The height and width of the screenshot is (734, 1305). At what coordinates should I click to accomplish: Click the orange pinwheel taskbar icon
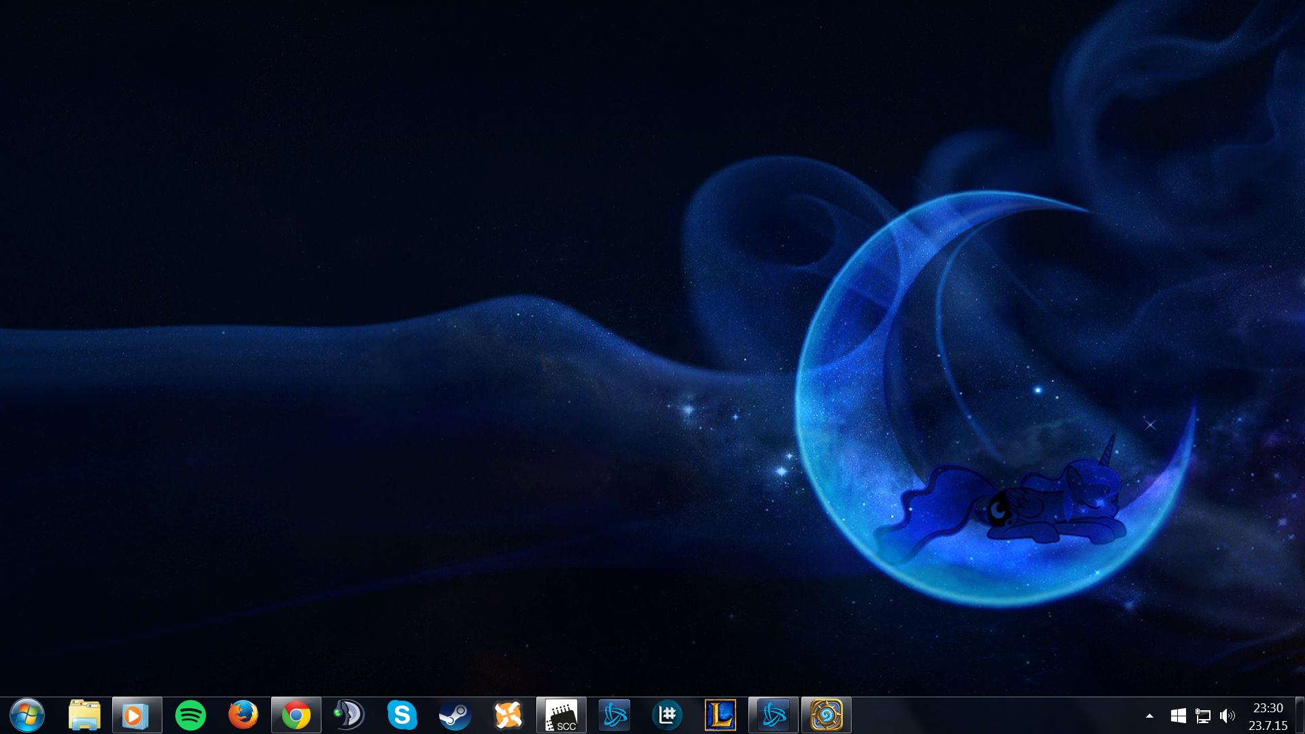508,715
